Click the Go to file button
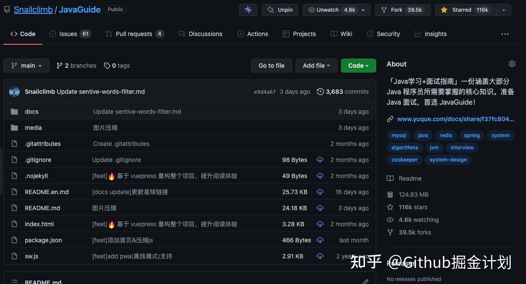Viewport: 526px width, 284px height. (x=271, y=66)
